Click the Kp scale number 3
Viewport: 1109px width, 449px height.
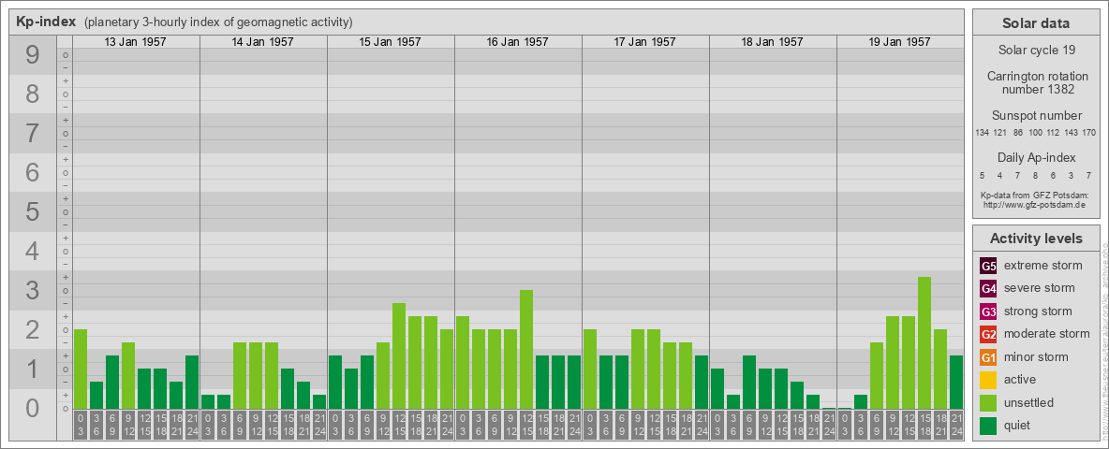tap(33, 290)
